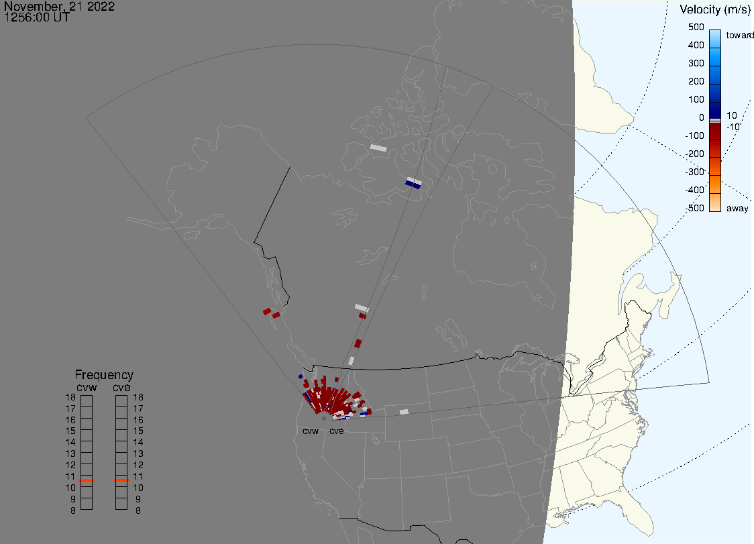Click the grey radar station dot above cvw label
754x544 pixels.
[x=323, y=419]
